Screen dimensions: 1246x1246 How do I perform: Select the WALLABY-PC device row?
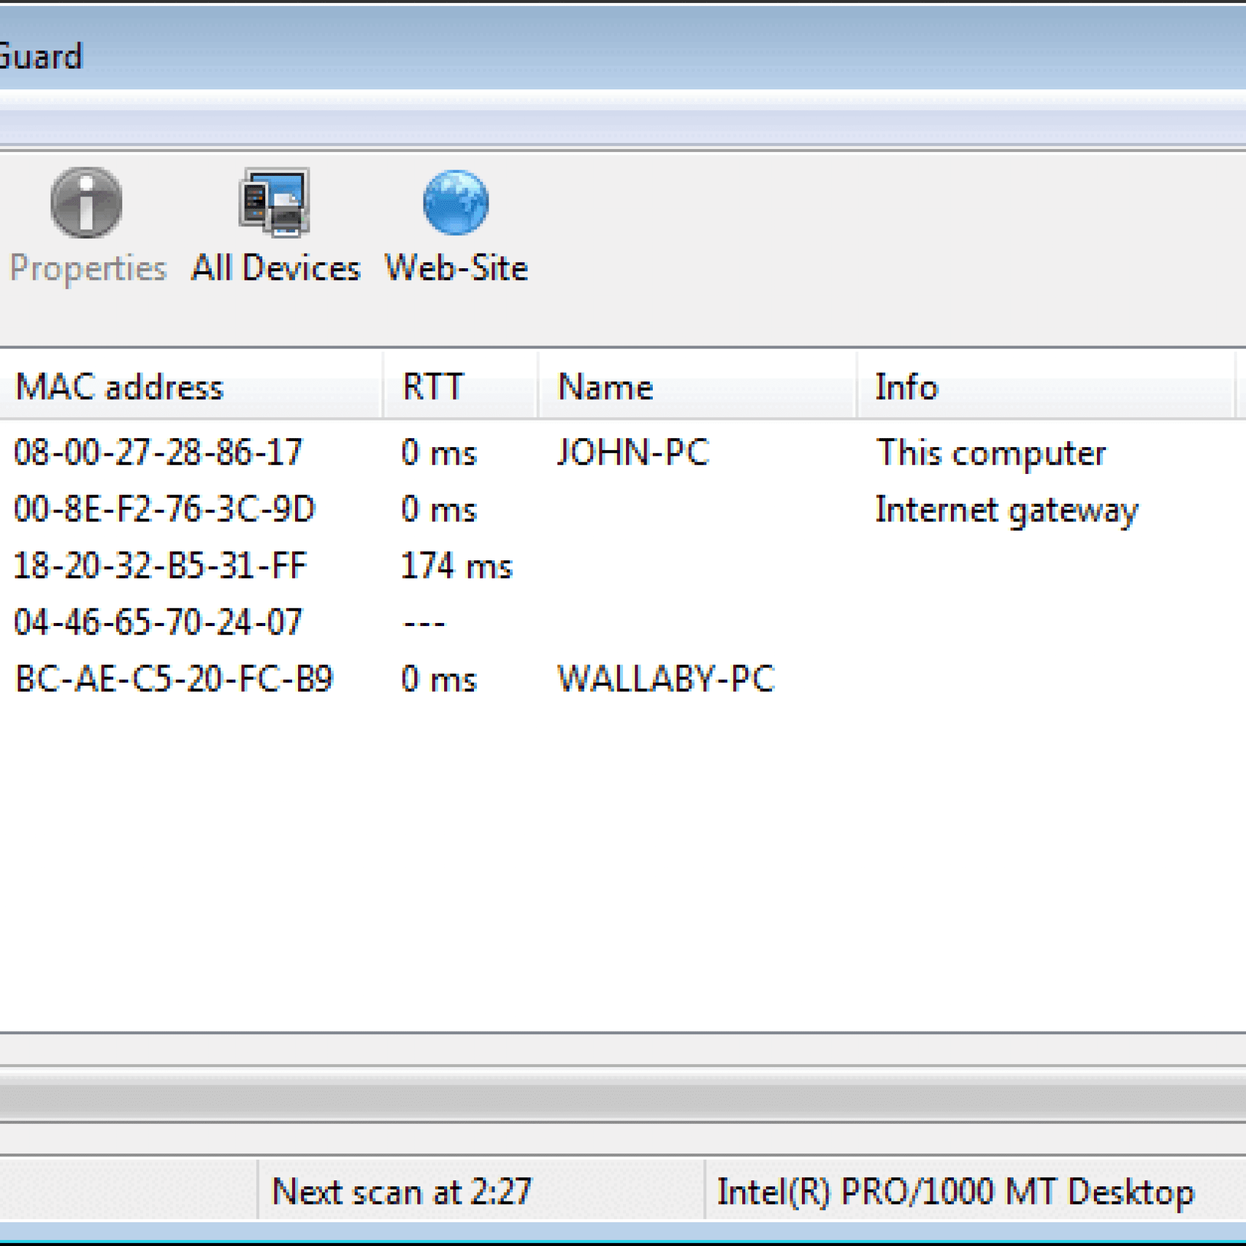666,679
